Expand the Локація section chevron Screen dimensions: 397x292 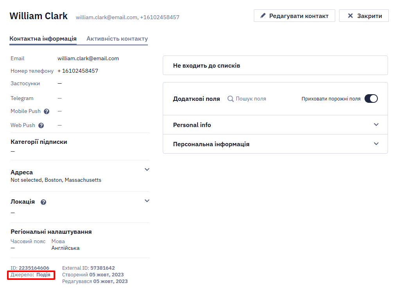point(147,201)
